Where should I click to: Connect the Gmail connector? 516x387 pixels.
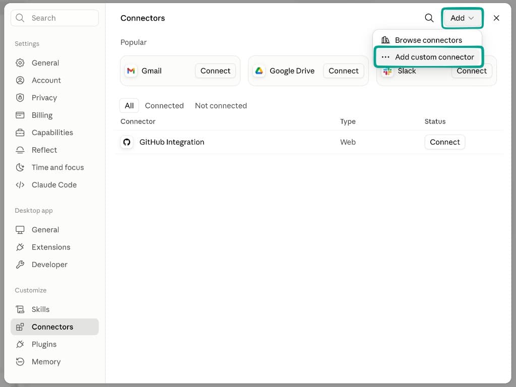coord(215,71)
